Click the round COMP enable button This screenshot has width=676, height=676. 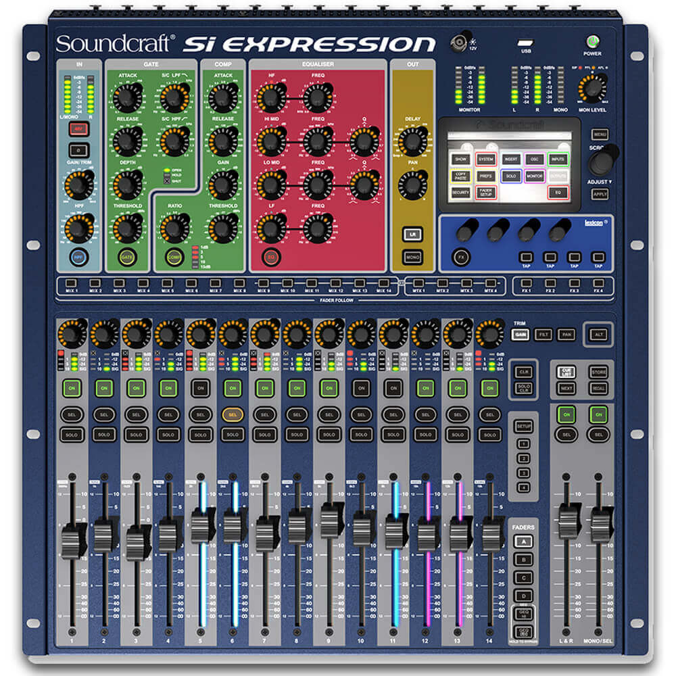(x=174, y=258)
